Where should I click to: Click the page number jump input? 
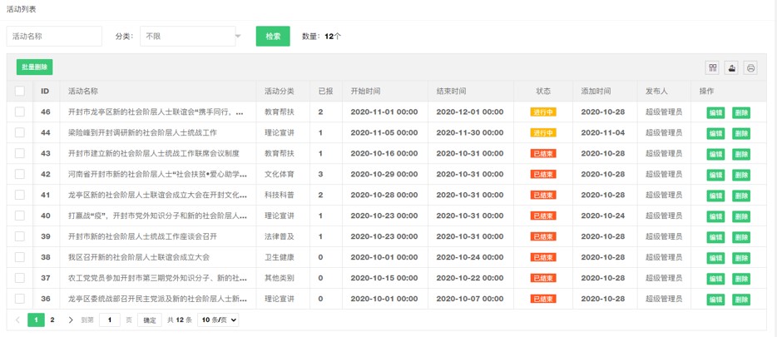click(110, 320)
